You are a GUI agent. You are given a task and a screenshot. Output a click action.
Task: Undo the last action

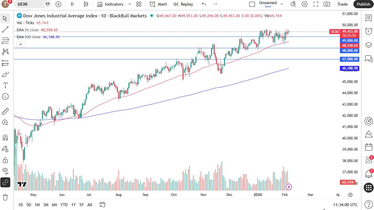(204, 4)
